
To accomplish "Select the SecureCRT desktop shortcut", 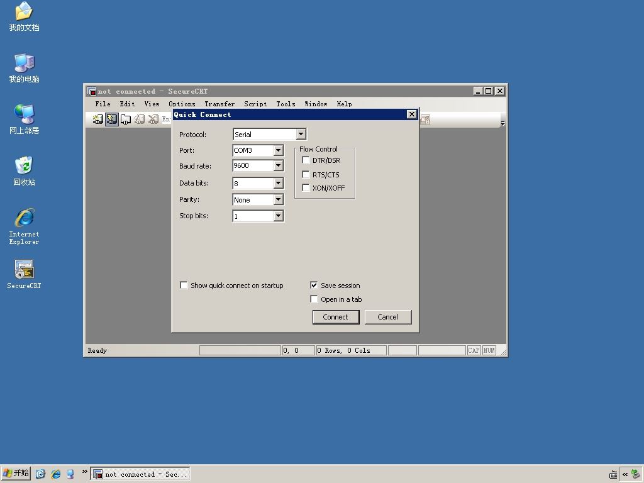I will point(24,274).
